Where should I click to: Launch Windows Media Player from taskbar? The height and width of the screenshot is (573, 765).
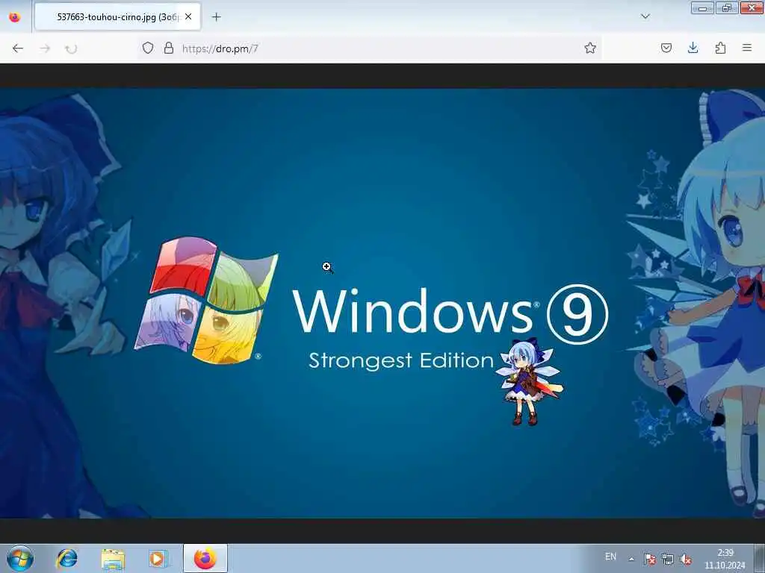tap(158, 559)
